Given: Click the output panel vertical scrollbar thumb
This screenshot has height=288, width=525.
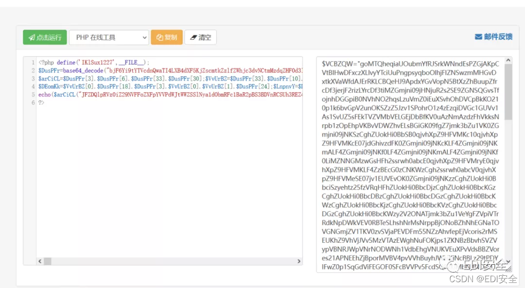Looking at the screenshot, I should pyautogui.click(x=508, y=92).
